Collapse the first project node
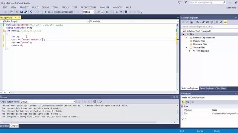 183,34
